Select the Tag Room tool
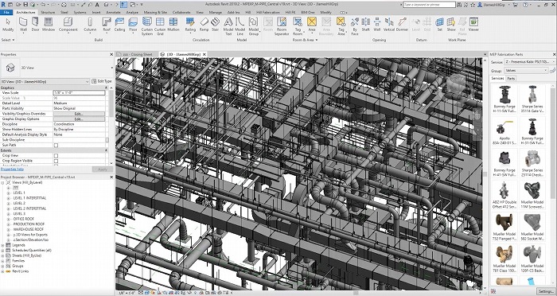557x296 pixels. [298, 26]
